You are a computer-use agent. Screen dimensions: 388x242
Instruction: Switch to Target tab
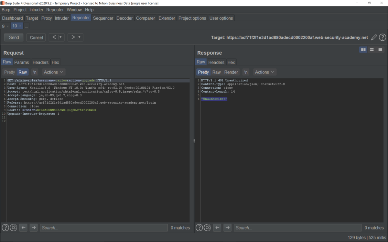point(32,18)
